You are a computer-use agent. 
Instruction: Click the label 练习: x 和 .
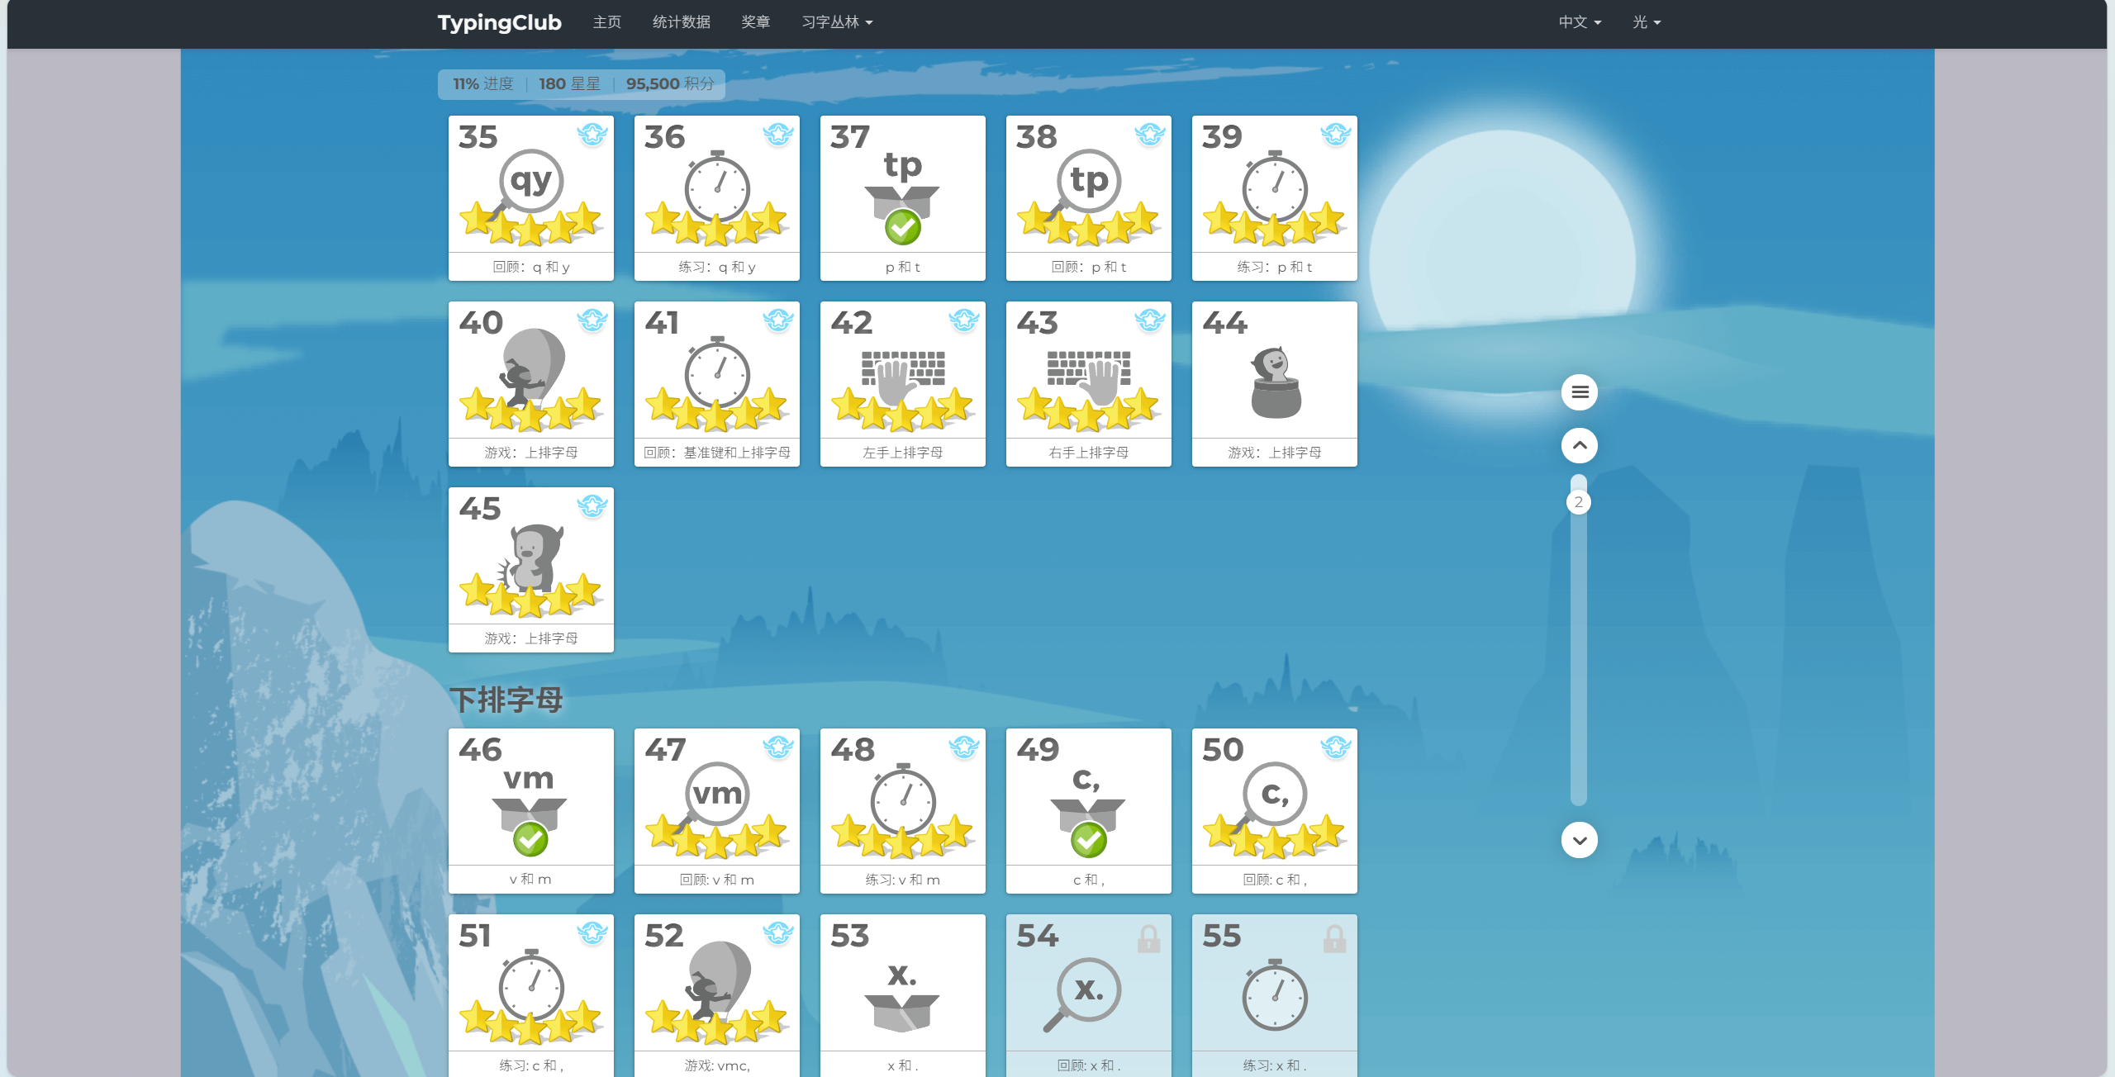tap(1275, 1065)
